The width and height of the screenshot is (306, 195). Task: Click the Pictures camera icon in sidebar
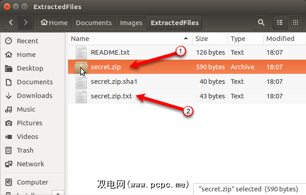[x=8, y=123]
